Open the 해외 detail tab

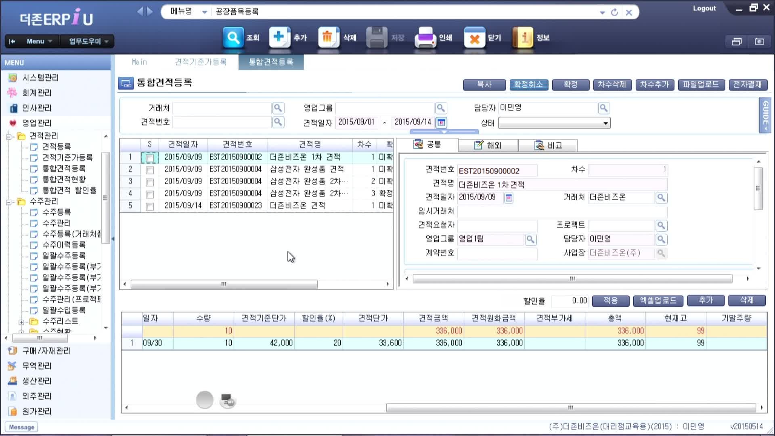[488, 145]
